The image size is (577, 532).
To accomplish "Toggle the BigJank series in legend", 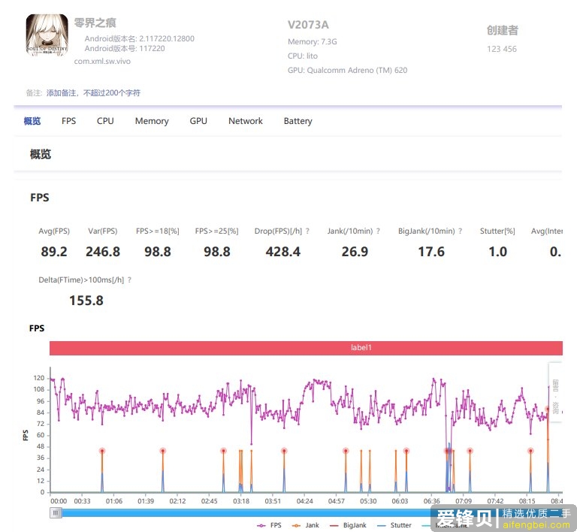I will [348, 525].
